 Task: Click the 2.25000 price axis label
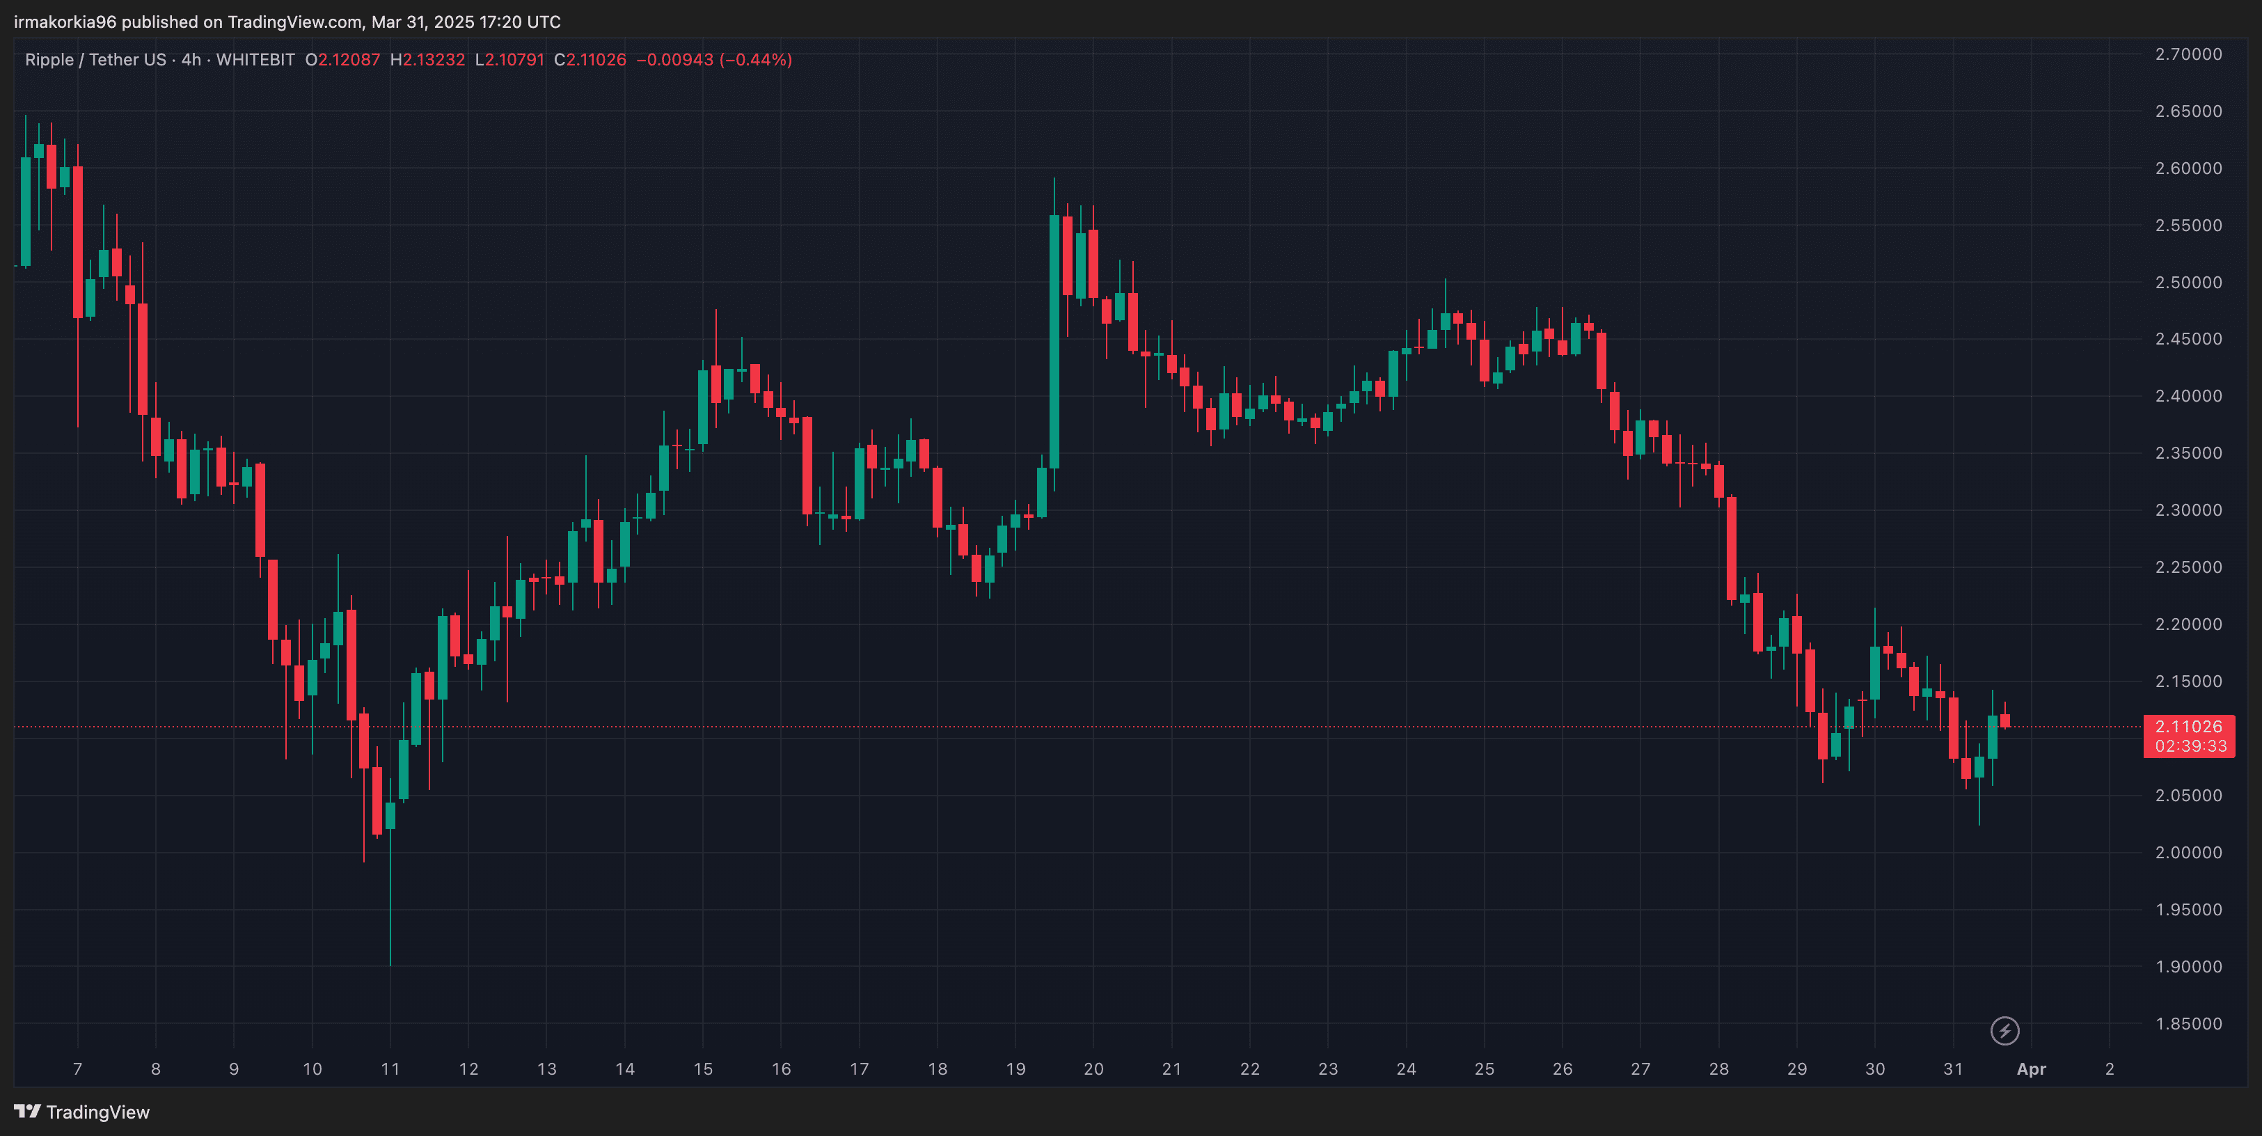tap(2188, 567)
